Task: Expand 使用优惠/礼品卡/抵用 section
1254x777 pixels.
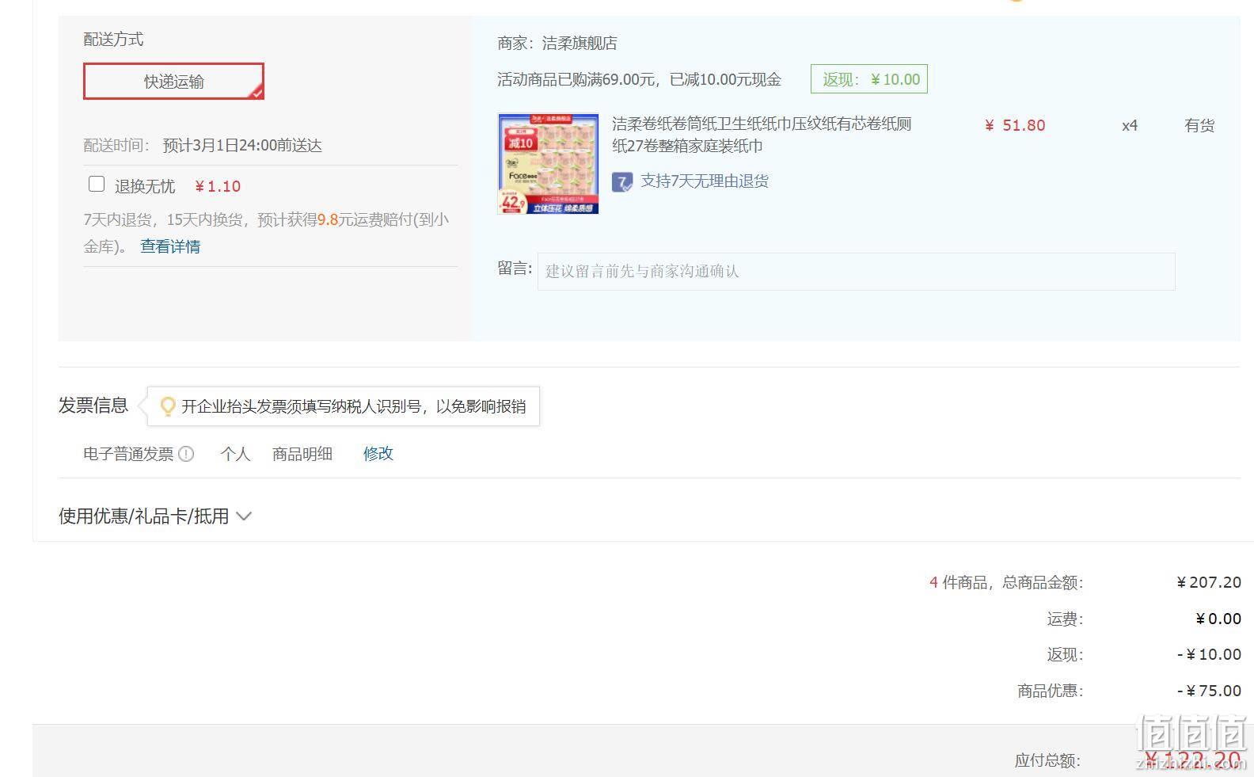Action: [x=155, y=516]
